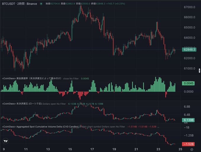Click the low value 62500.0 in header

tap(85, 4)
